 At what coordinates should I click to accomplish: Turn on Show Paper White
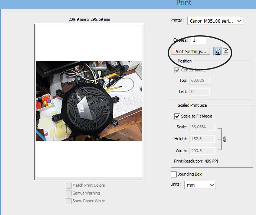point(69,201)
